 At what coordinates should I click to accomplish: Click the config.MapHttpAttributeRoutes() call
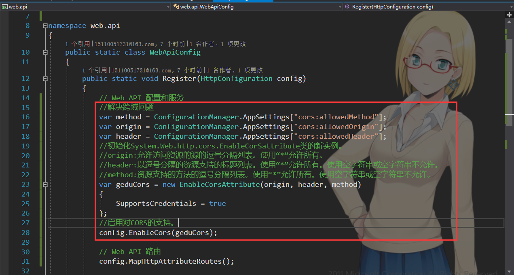click(x=167, y=261)
